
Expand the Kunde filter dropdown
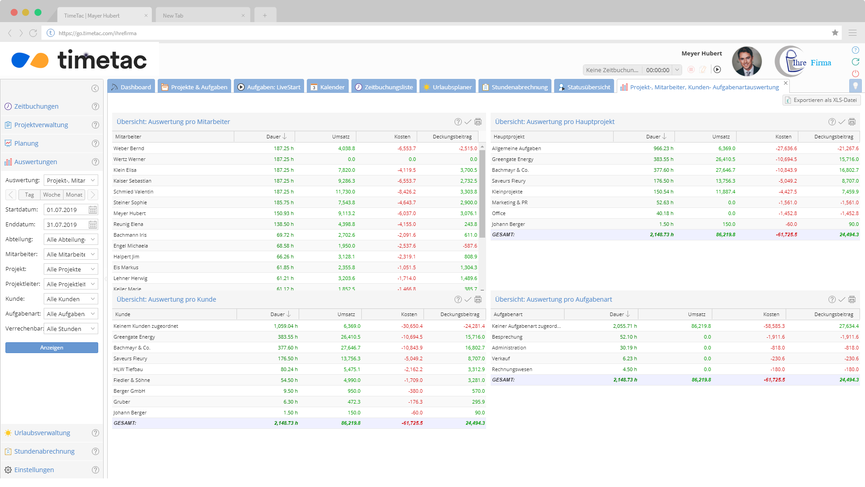tap(71, 299)
